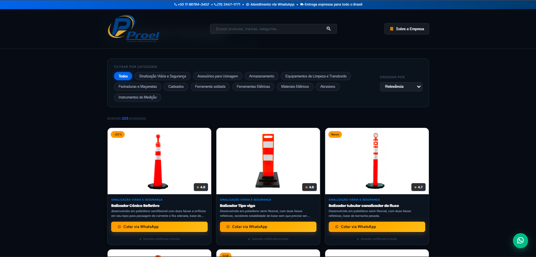Select Instrumentos de Medição filter

(137, 97)
